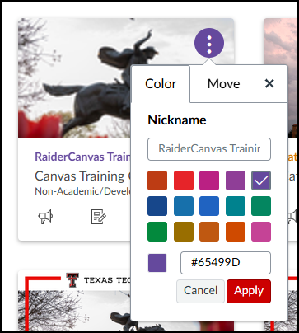Select the sea green swatch ending second row
The height and width of the screenshot is (333, 299).
click(x=261, y=206)
